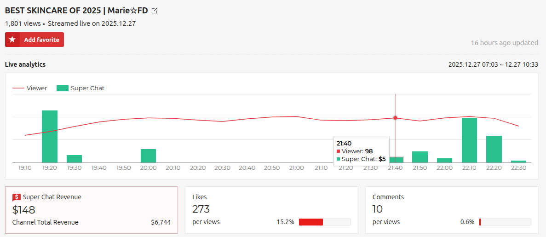Click the Comments per views progress bar

tap(505, 222)
